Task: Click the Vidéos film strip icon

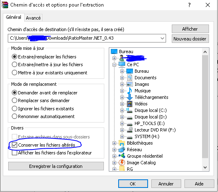Action: (130, 104)
